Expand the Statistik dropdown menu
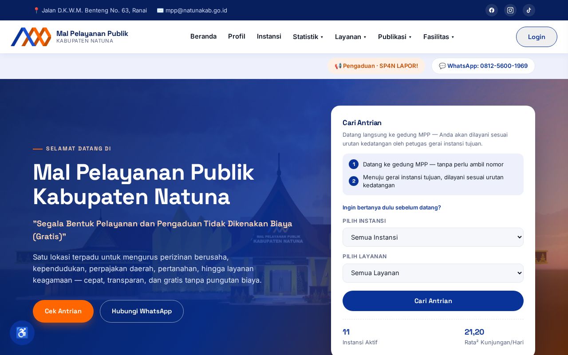 [x=308, y=37]
